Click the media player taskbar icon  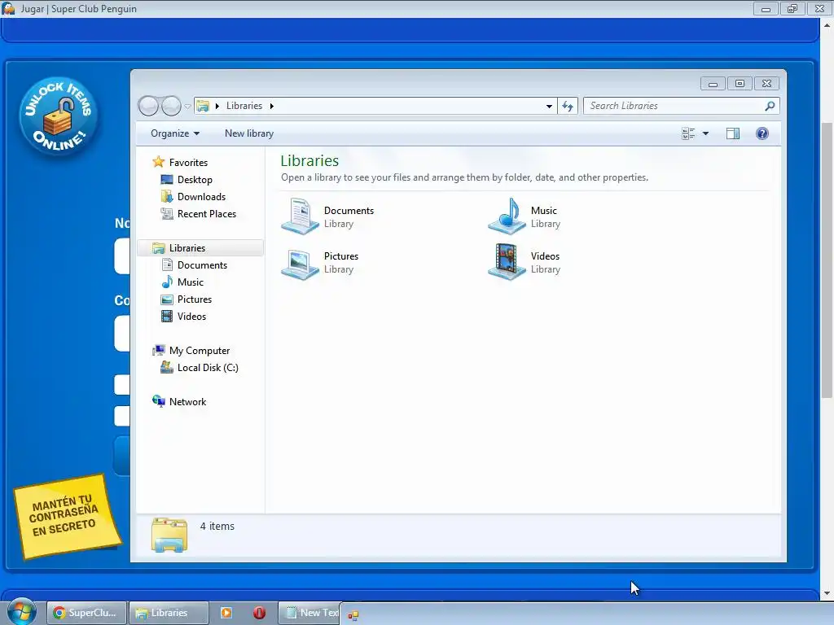pos(226,613)
